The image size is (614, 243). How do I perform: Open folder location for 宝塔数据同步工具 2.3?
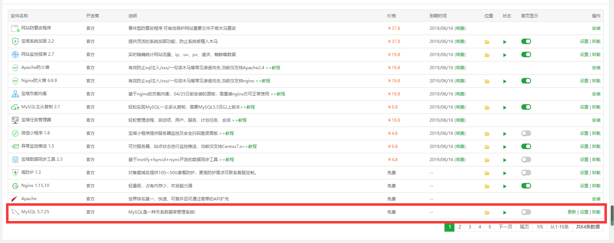pyautogui.click(x=487, y=160)
